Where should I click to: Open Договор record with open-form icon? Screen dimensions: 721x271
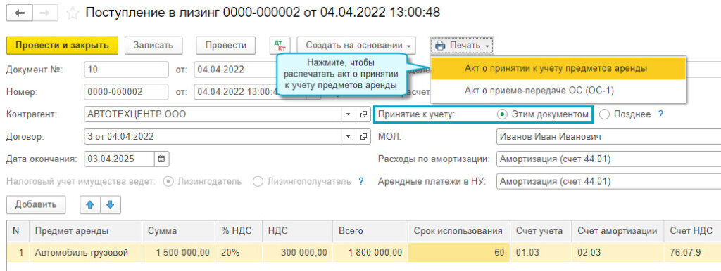[x=364, y=137]
